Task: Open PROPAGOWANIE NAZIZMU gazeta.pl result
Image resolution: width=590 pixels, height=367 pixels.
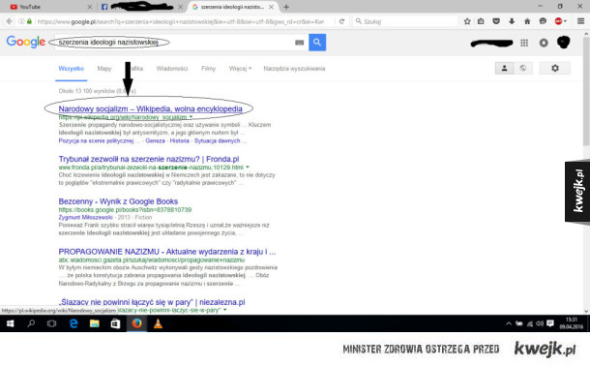Action: 167,252
